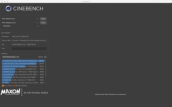
Task: Click the MP Ratio value dashes
Action: pyautogui.click(x=38, y=26)
